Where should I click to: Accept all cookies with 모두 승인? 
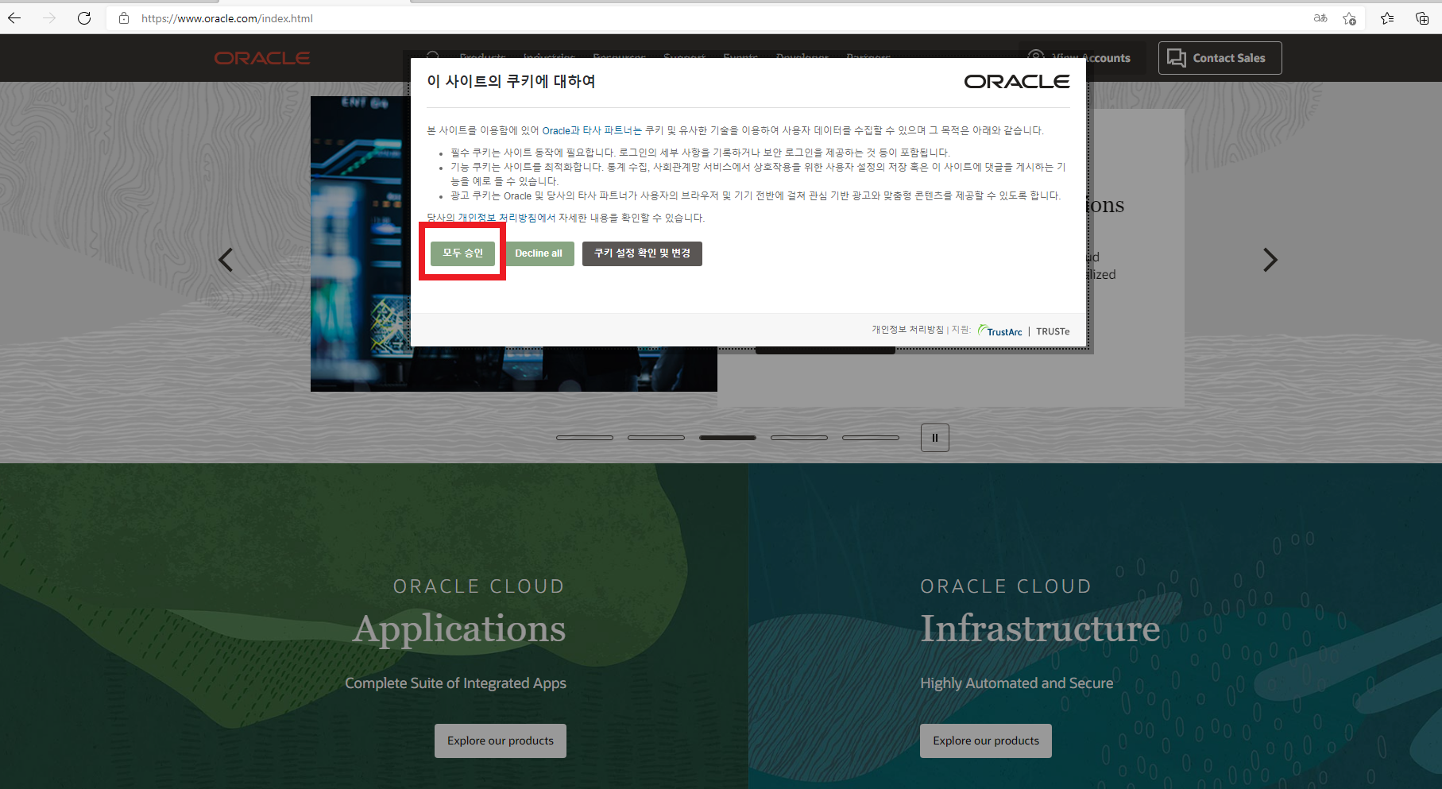click(462, 253)
